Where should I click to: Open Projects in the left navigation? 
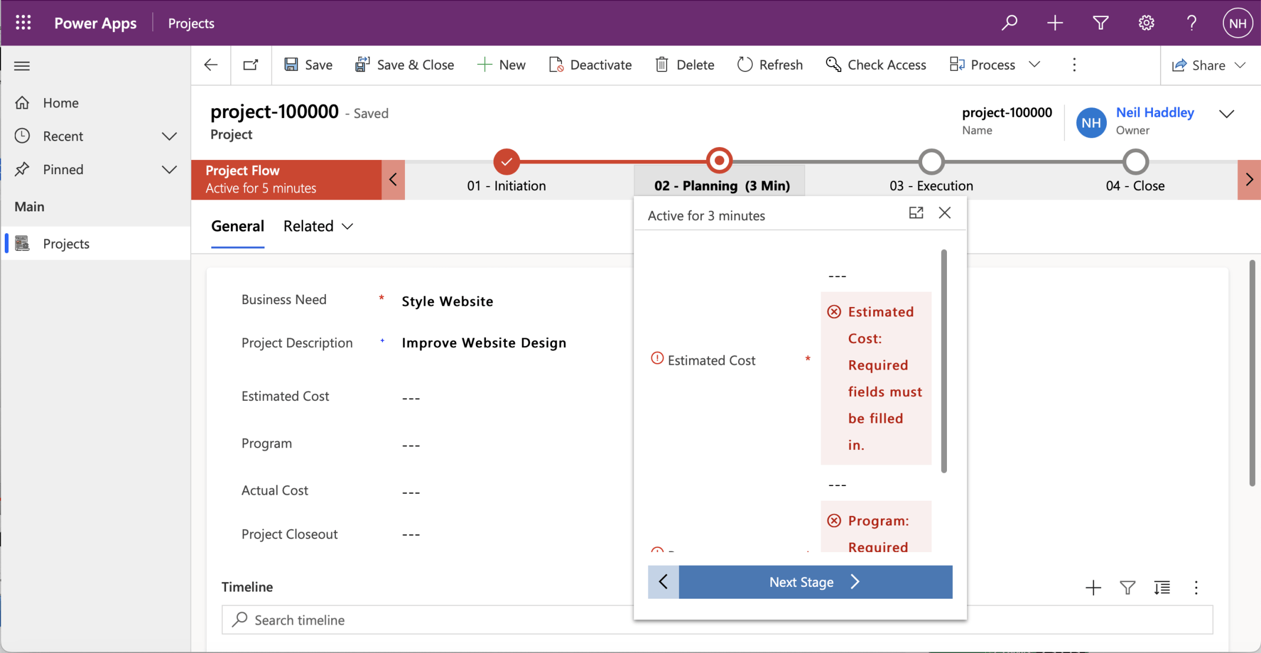[66, 244]
